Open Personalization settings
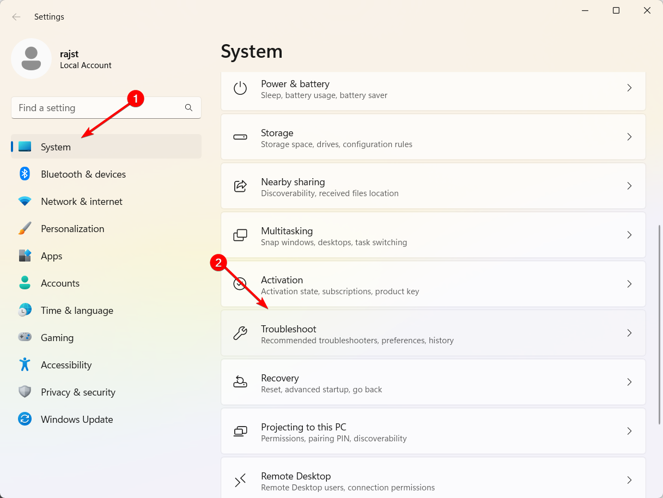The height and width of the screenshot is (498, 663). [106, 228]
